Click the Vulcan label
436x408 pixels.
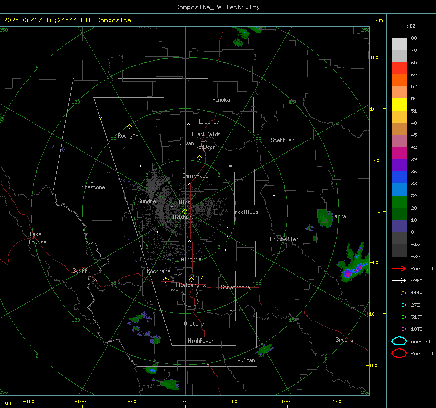(x=246, y=360)
